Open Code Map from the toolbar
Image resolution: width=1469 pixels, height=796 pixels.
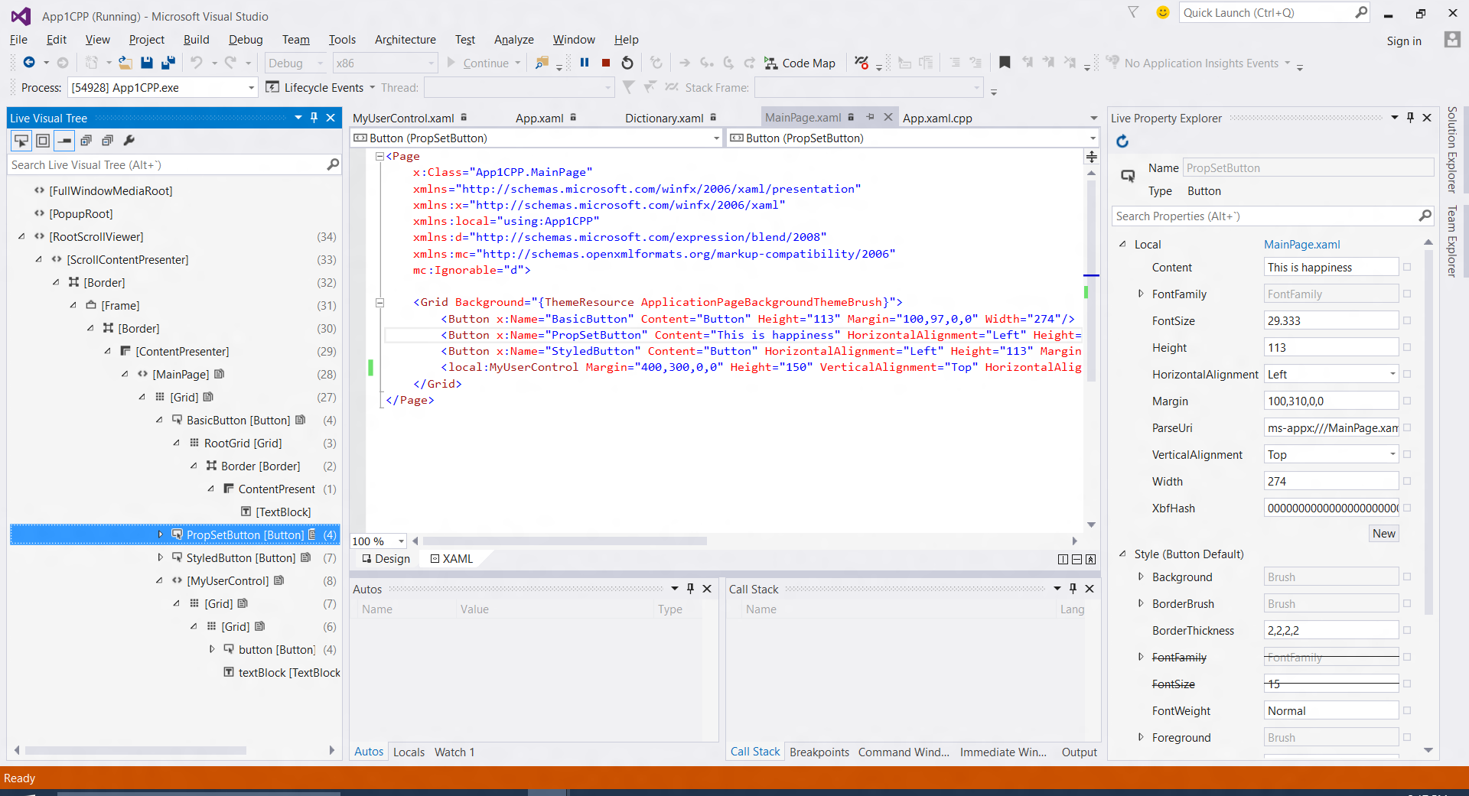(800, 63)
